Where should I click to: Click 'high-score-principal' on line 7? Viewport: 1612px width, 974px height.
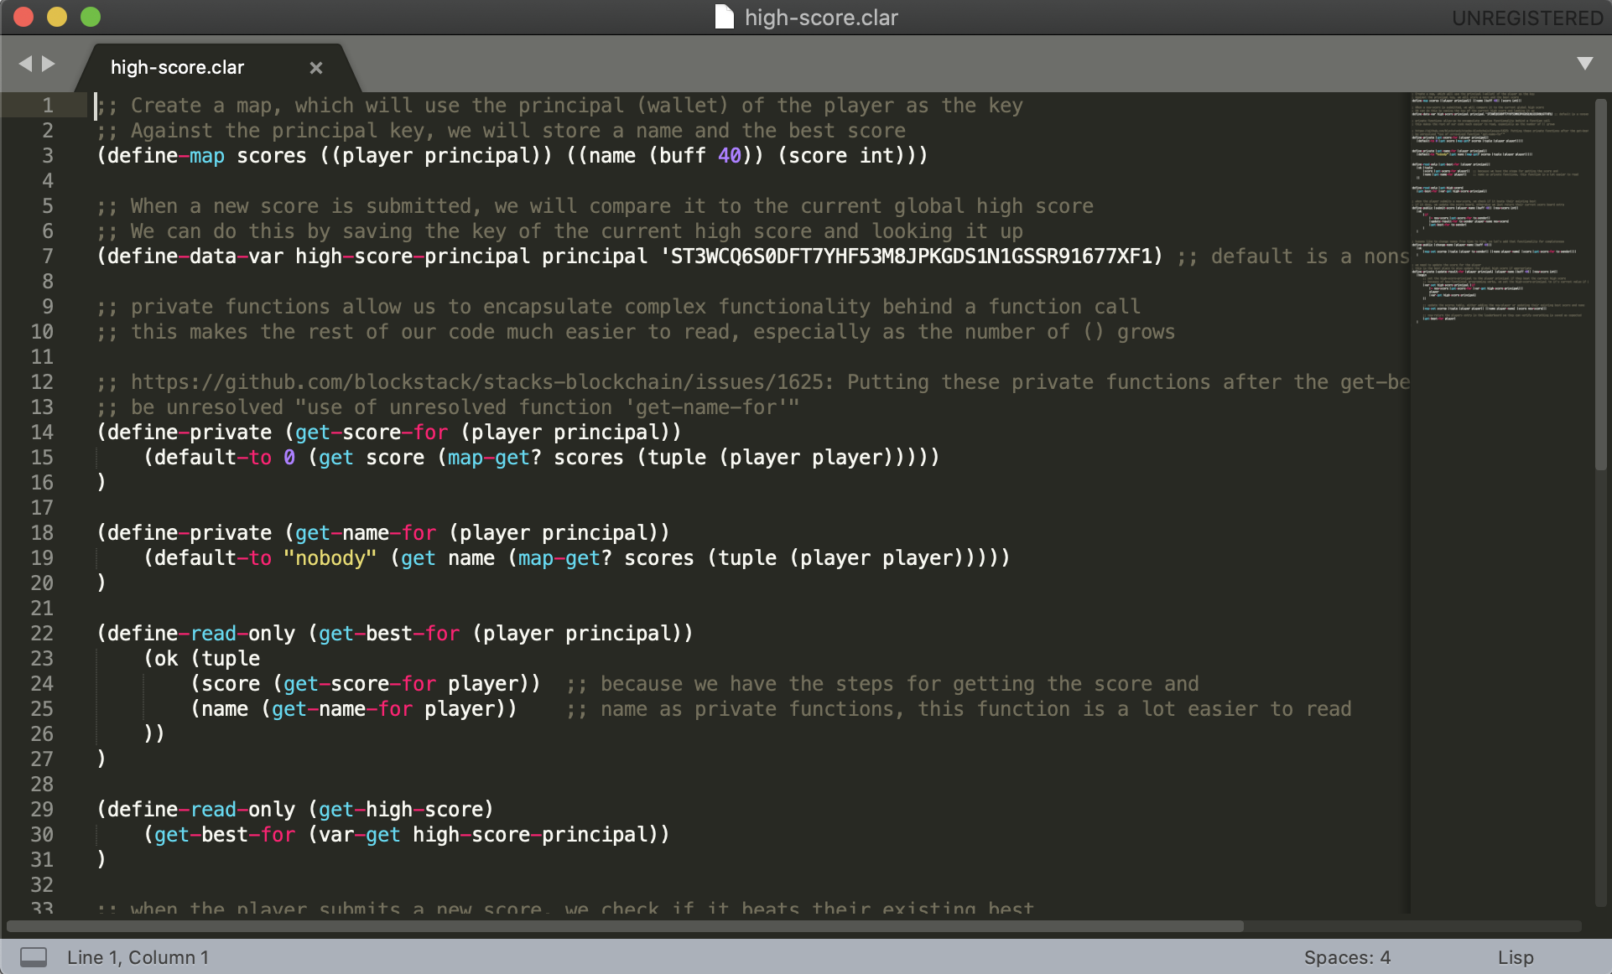(x=413, y=256)
